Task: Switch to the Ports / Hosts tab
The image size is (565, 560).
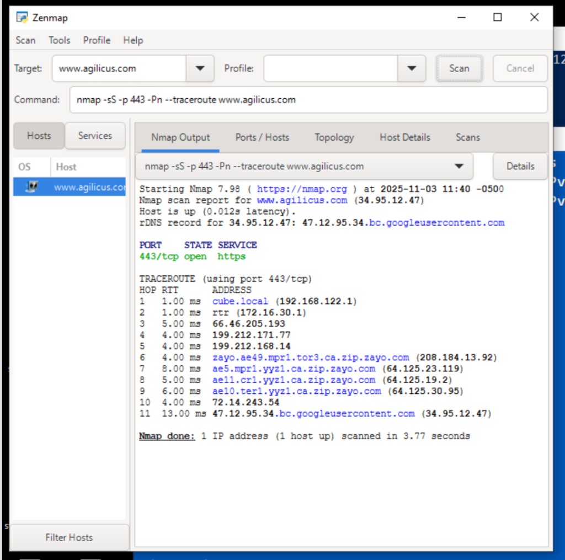Action: click(262, 137)
